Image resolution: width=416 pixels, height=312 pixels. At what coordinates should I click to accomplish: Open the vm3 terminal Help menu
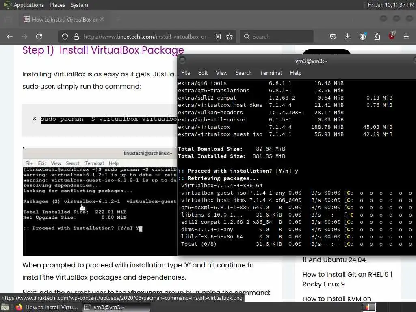click(296, 73)
